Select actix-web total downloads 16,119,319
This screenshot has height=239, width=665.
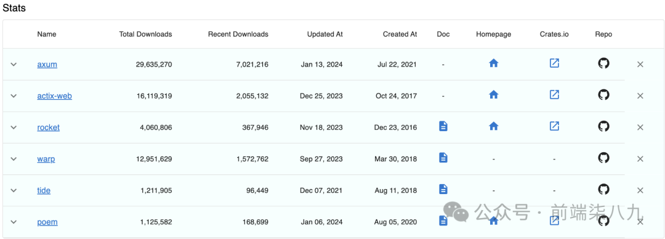154,96
